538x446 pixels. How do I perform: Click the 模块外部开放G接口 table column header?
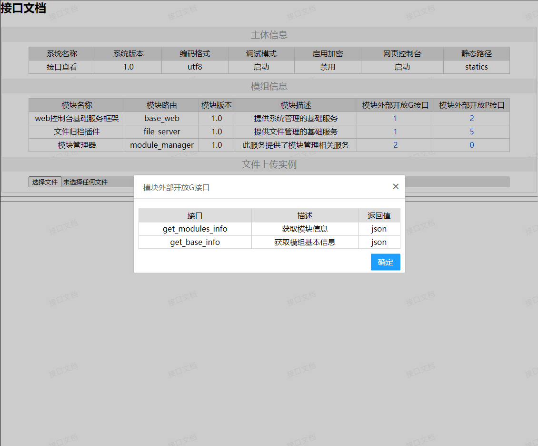point(395,105)
